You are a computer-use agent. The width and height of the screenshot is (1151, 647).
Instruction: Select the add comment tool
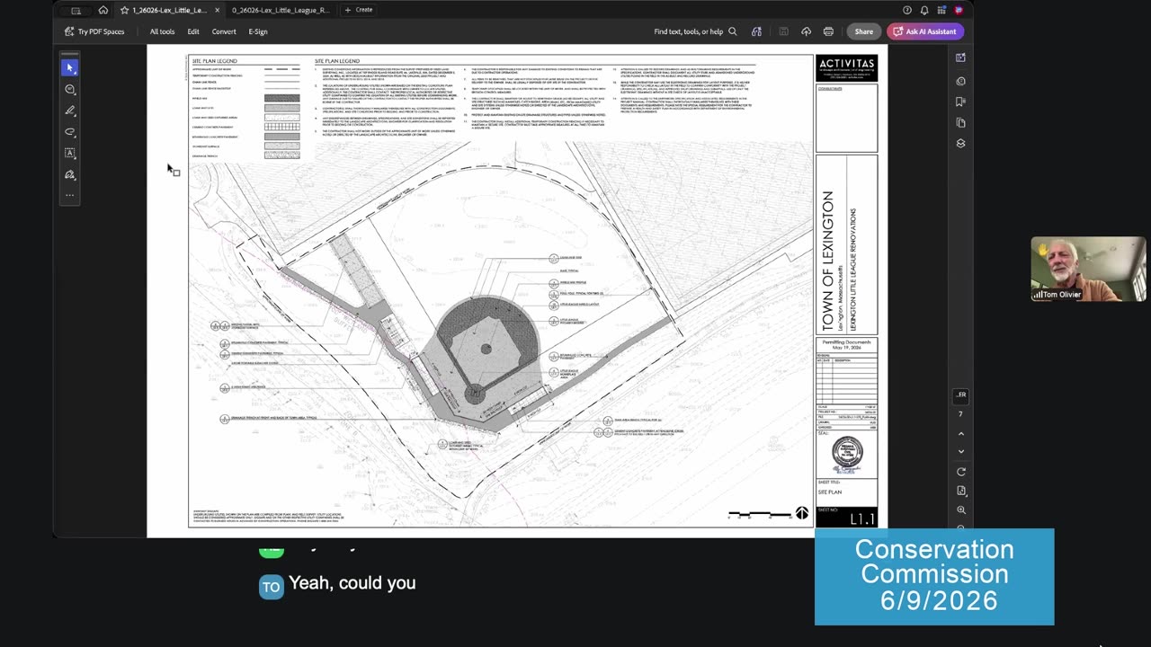click(69, 89)
